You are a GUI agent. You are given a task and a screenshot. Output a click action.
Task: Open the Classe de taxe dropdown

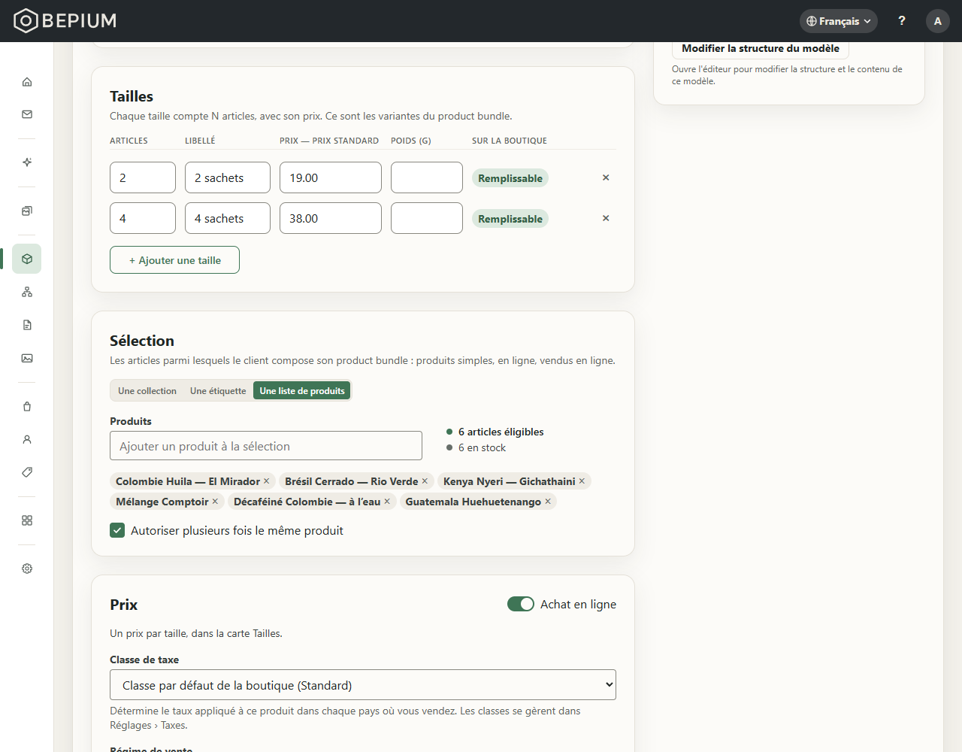[x=363, y=685]
